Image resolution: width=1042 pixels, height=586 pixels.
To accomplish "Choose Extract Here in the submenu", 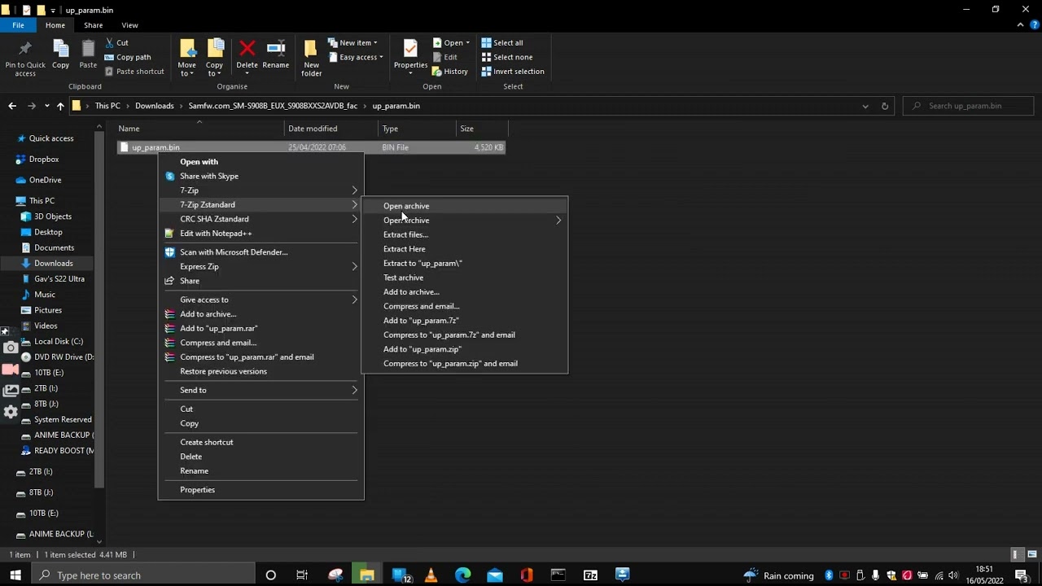I will [464, 249].
